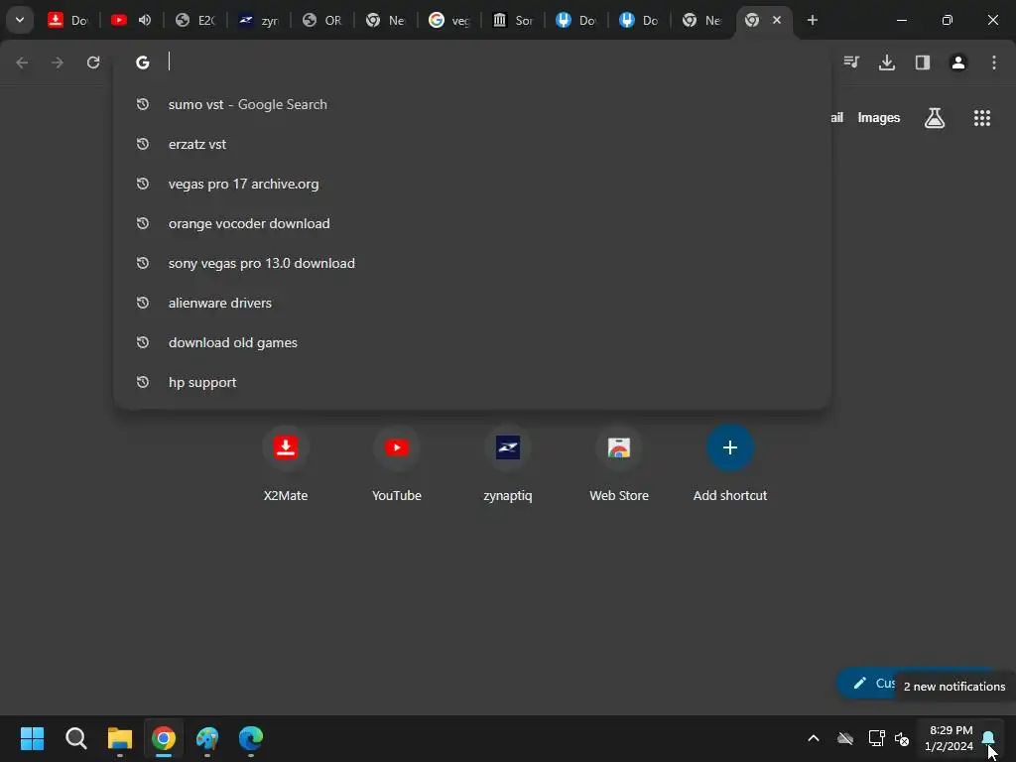The height and width of the screenshot is (762, 1016).
Task: Mute the audio speaker icon on YouTube tab
Action: point(145,20)
